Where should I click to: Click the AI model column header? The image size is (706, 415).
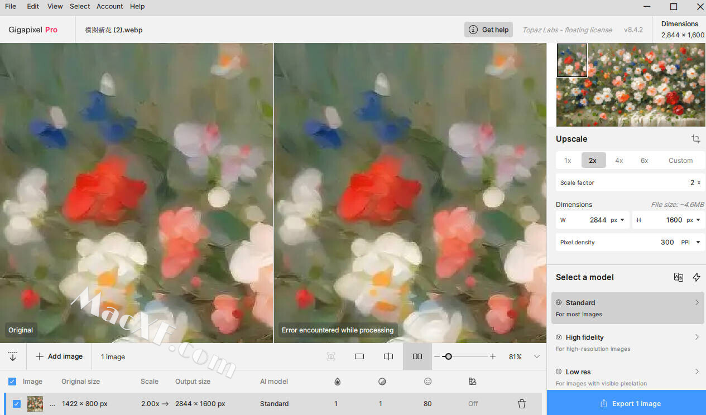click(x=274, y=382)
